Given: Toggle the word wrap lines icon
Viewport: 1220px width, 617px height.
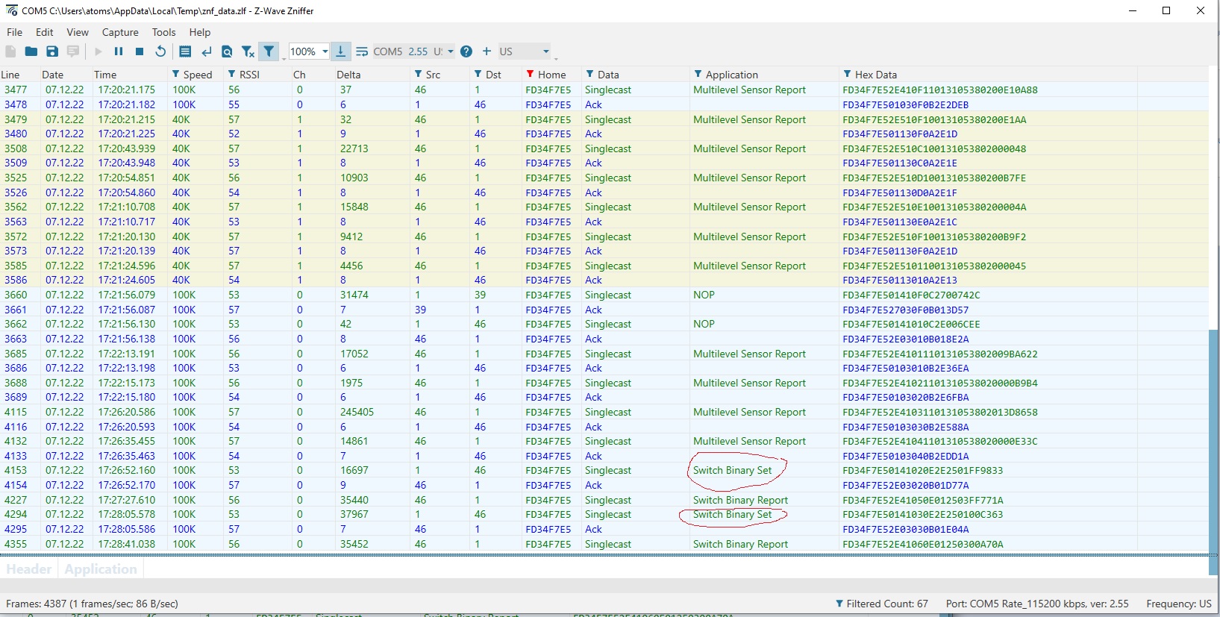Looking at the screenshot, I should [x=362, y=51].
